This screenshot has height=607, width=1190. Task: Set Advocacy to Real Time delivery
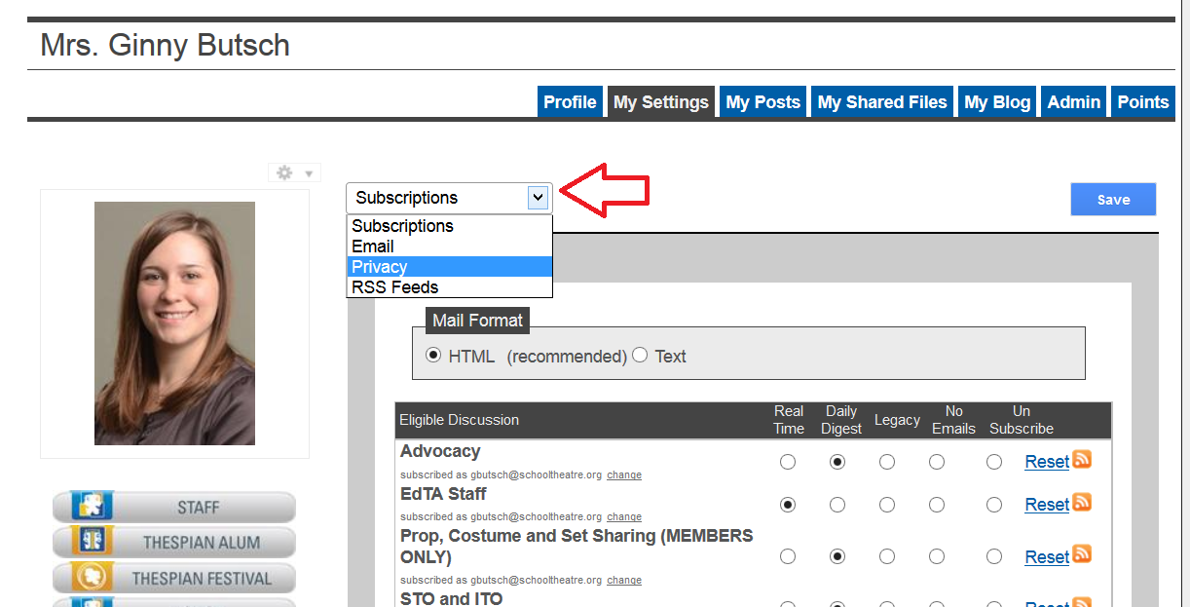point(788,462)
